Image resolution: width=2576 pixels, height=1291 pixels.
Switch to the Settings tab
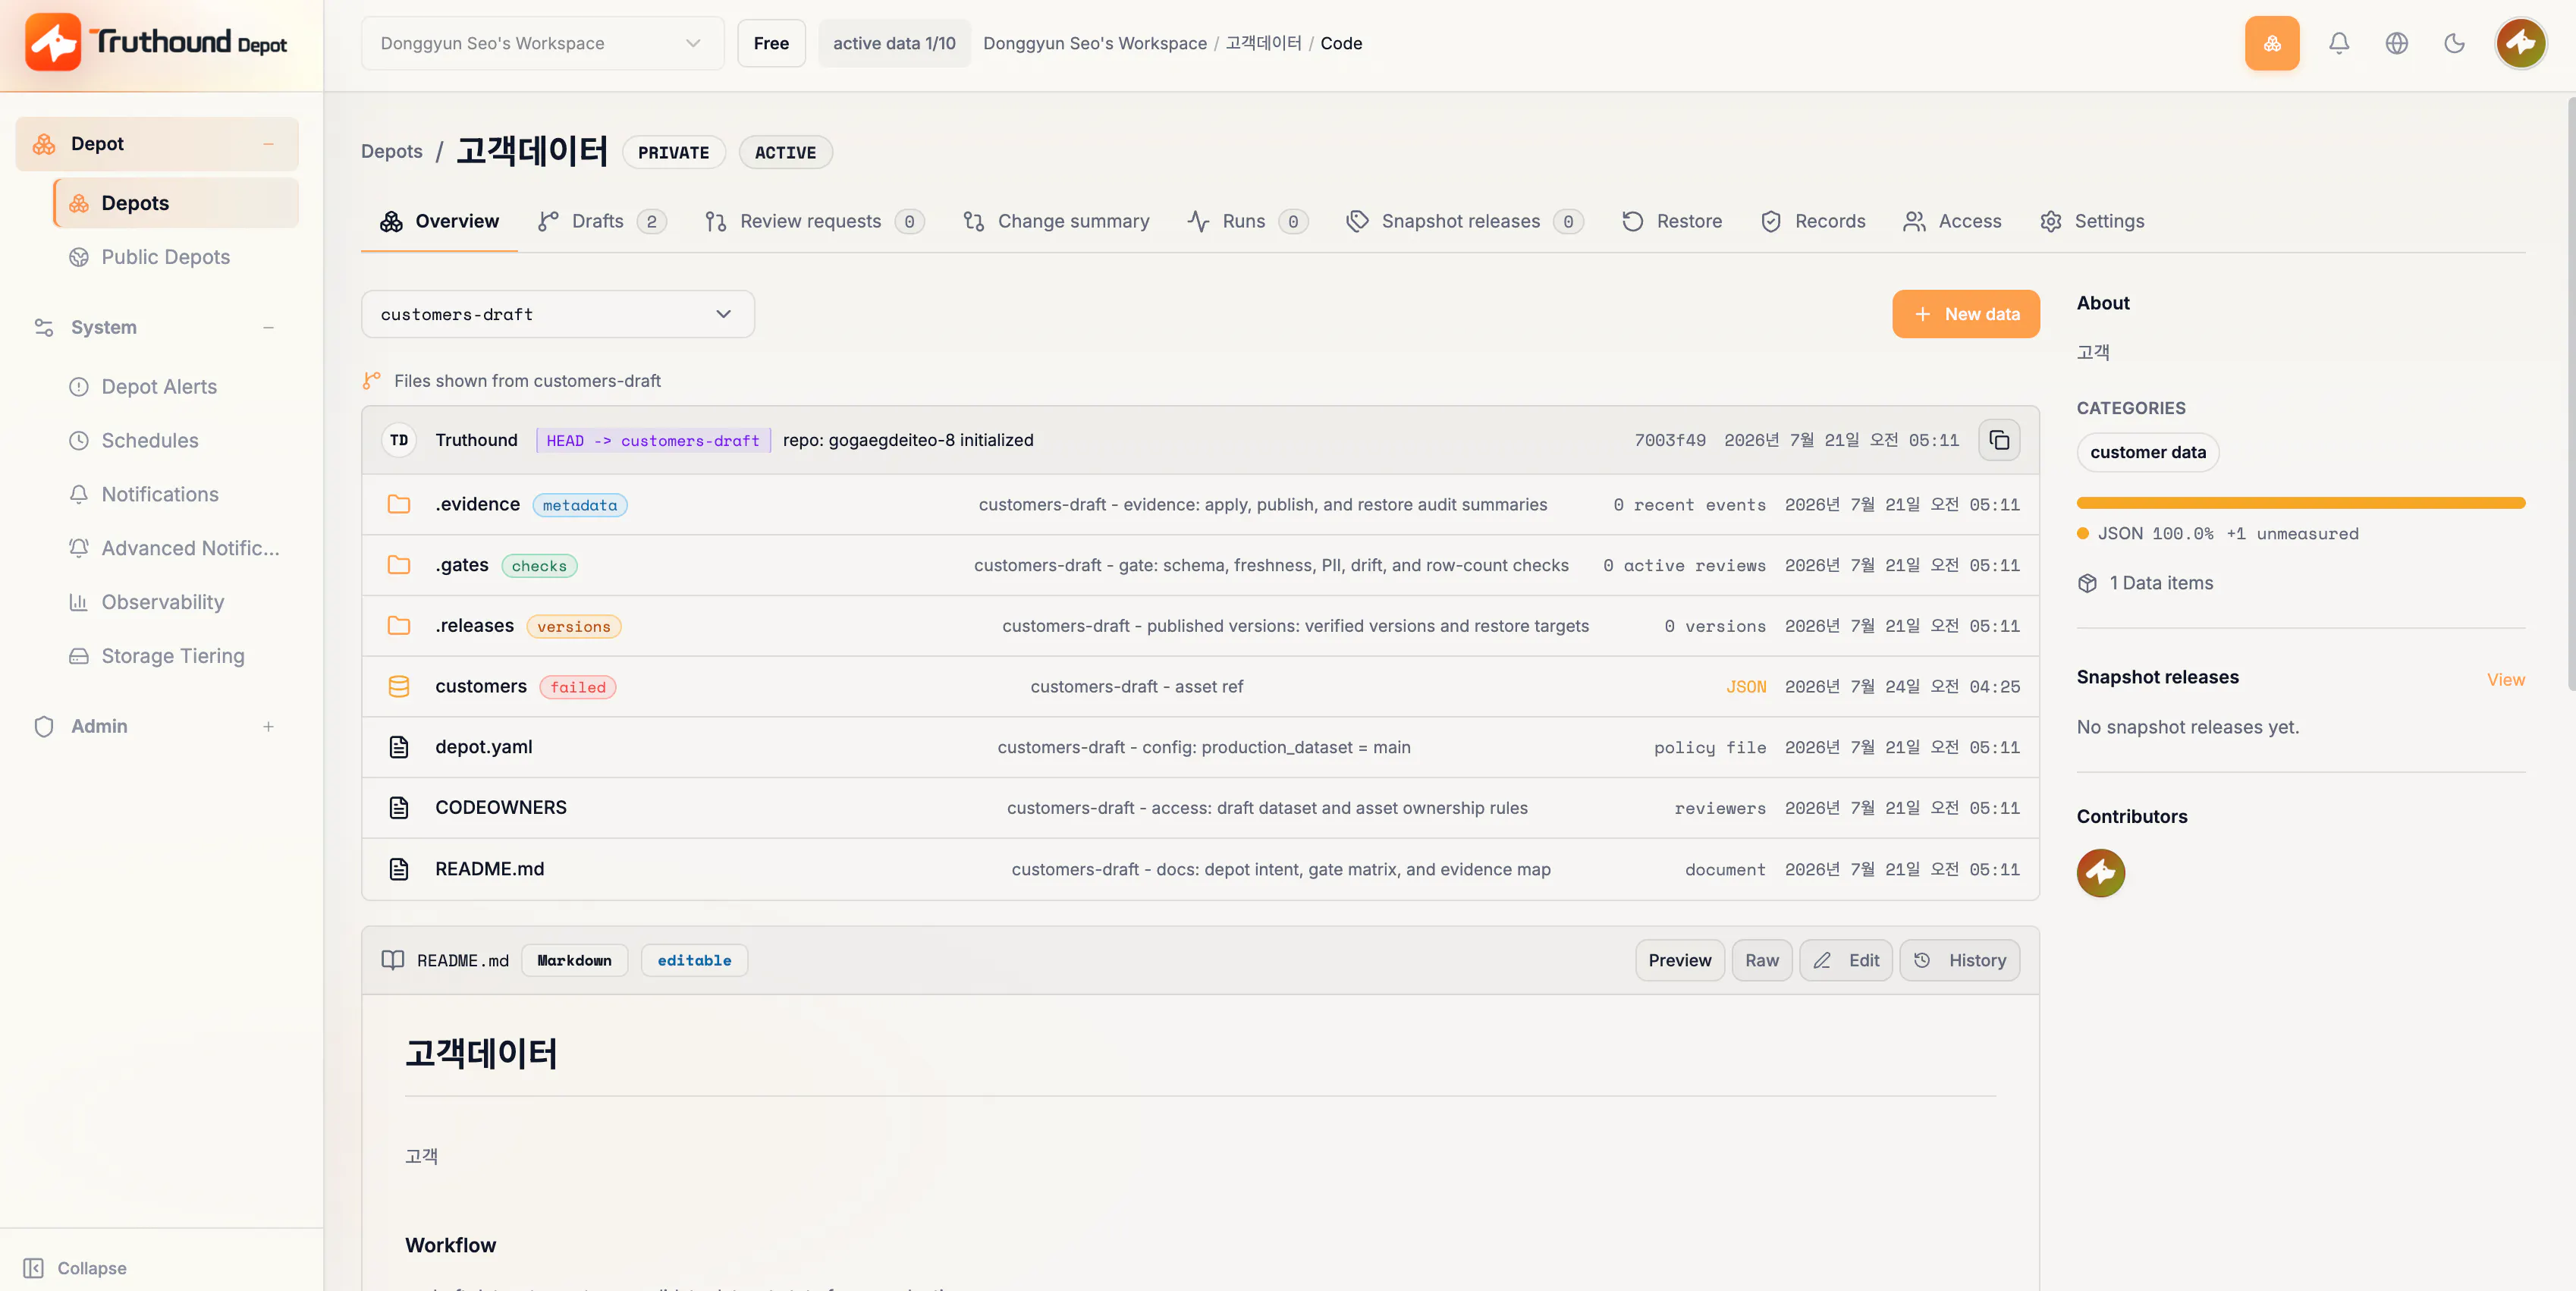[x=2092, y=221]
